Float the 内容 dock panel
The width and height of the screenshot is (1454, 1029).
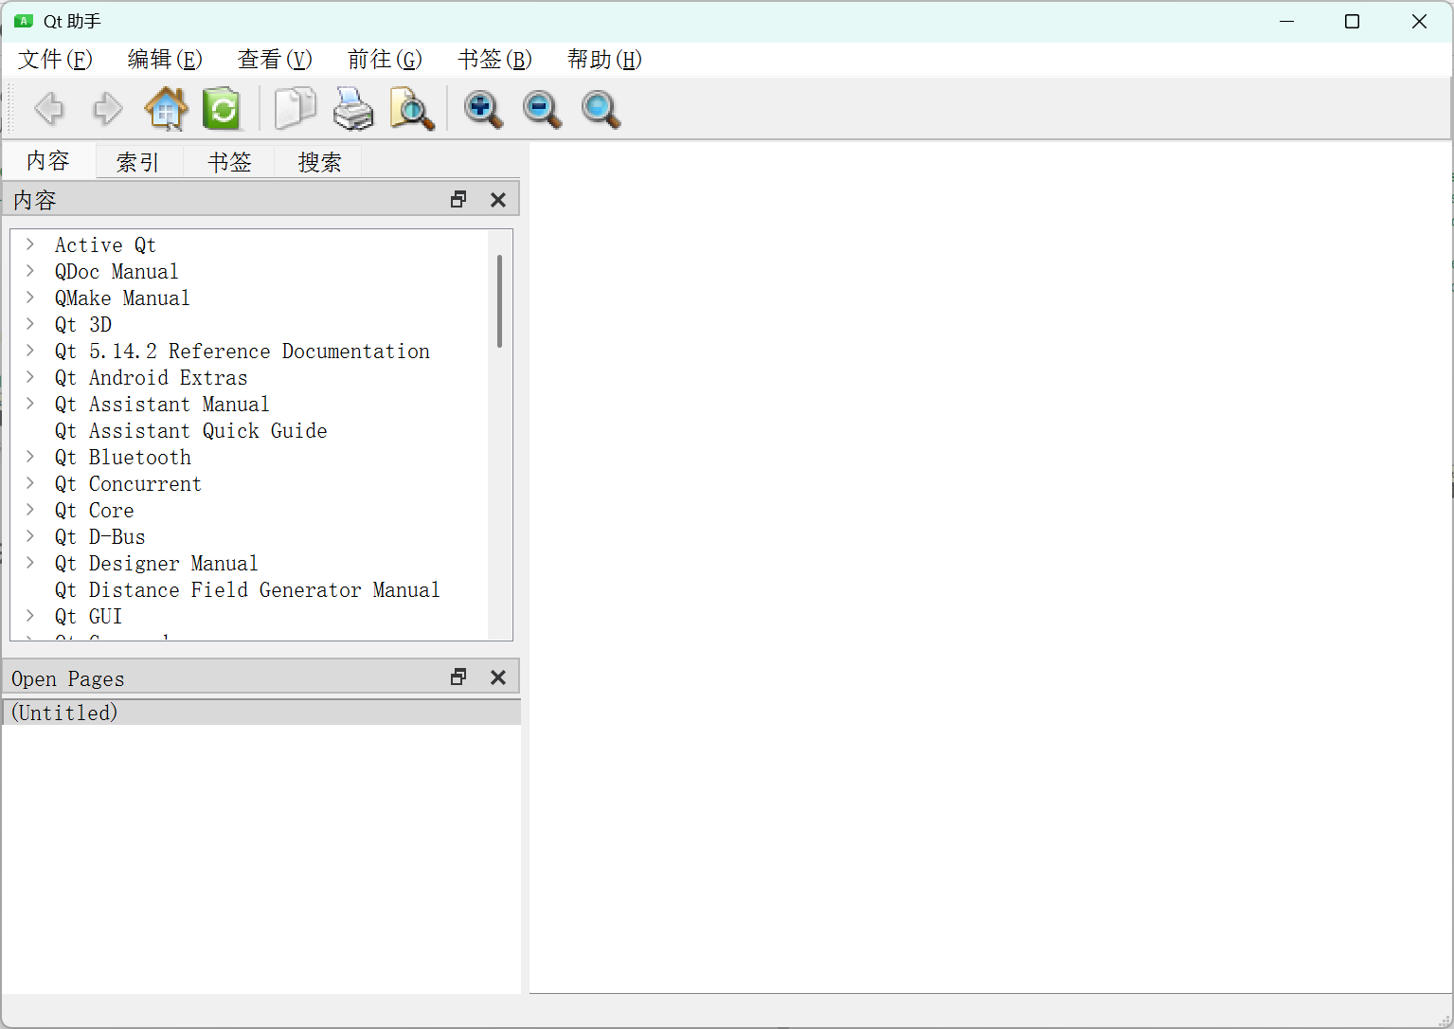tap(458, 199)
